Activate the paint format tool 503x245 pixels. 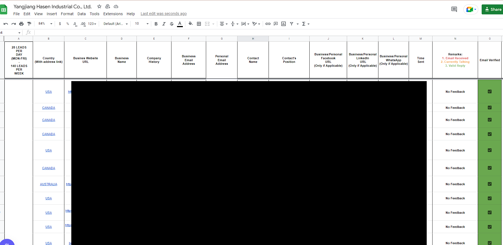pyautogui.click(x=29, y=24)
